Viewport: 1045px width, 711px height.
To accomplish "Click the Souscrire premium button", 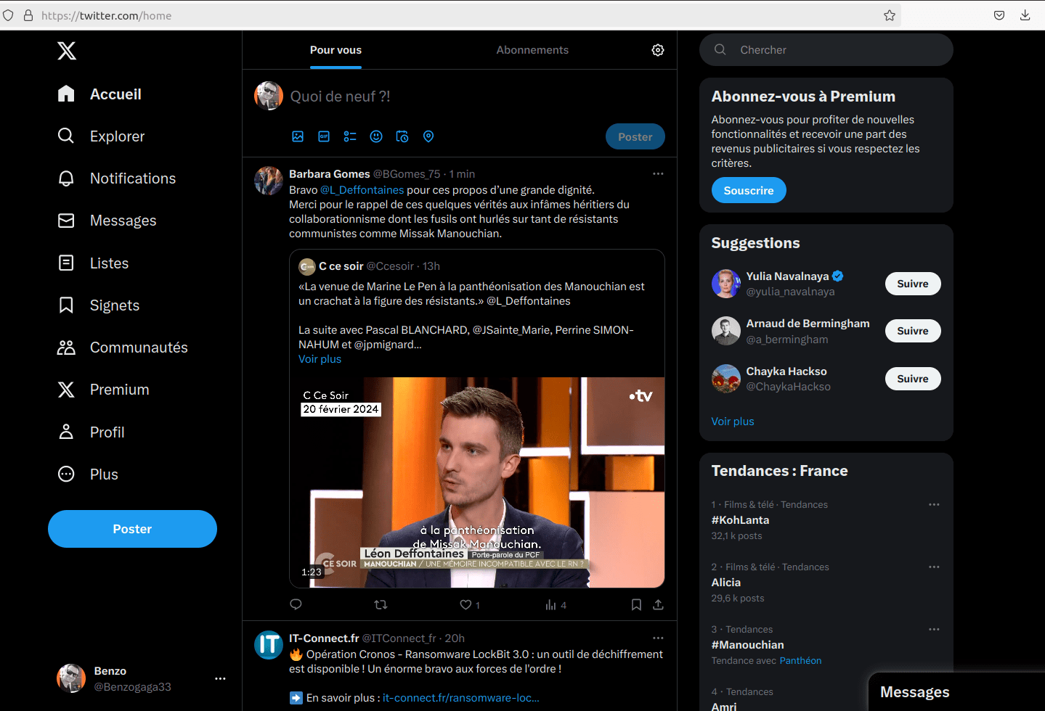I will click(748, 190).
